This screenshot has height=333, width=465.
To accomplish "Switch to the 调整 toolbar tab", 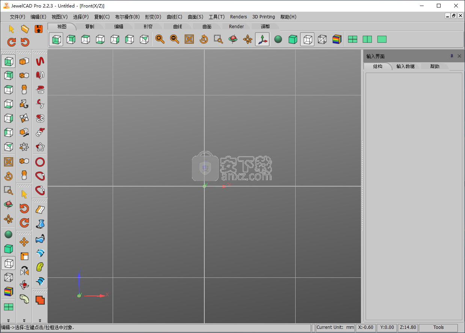I will [266, 26].
